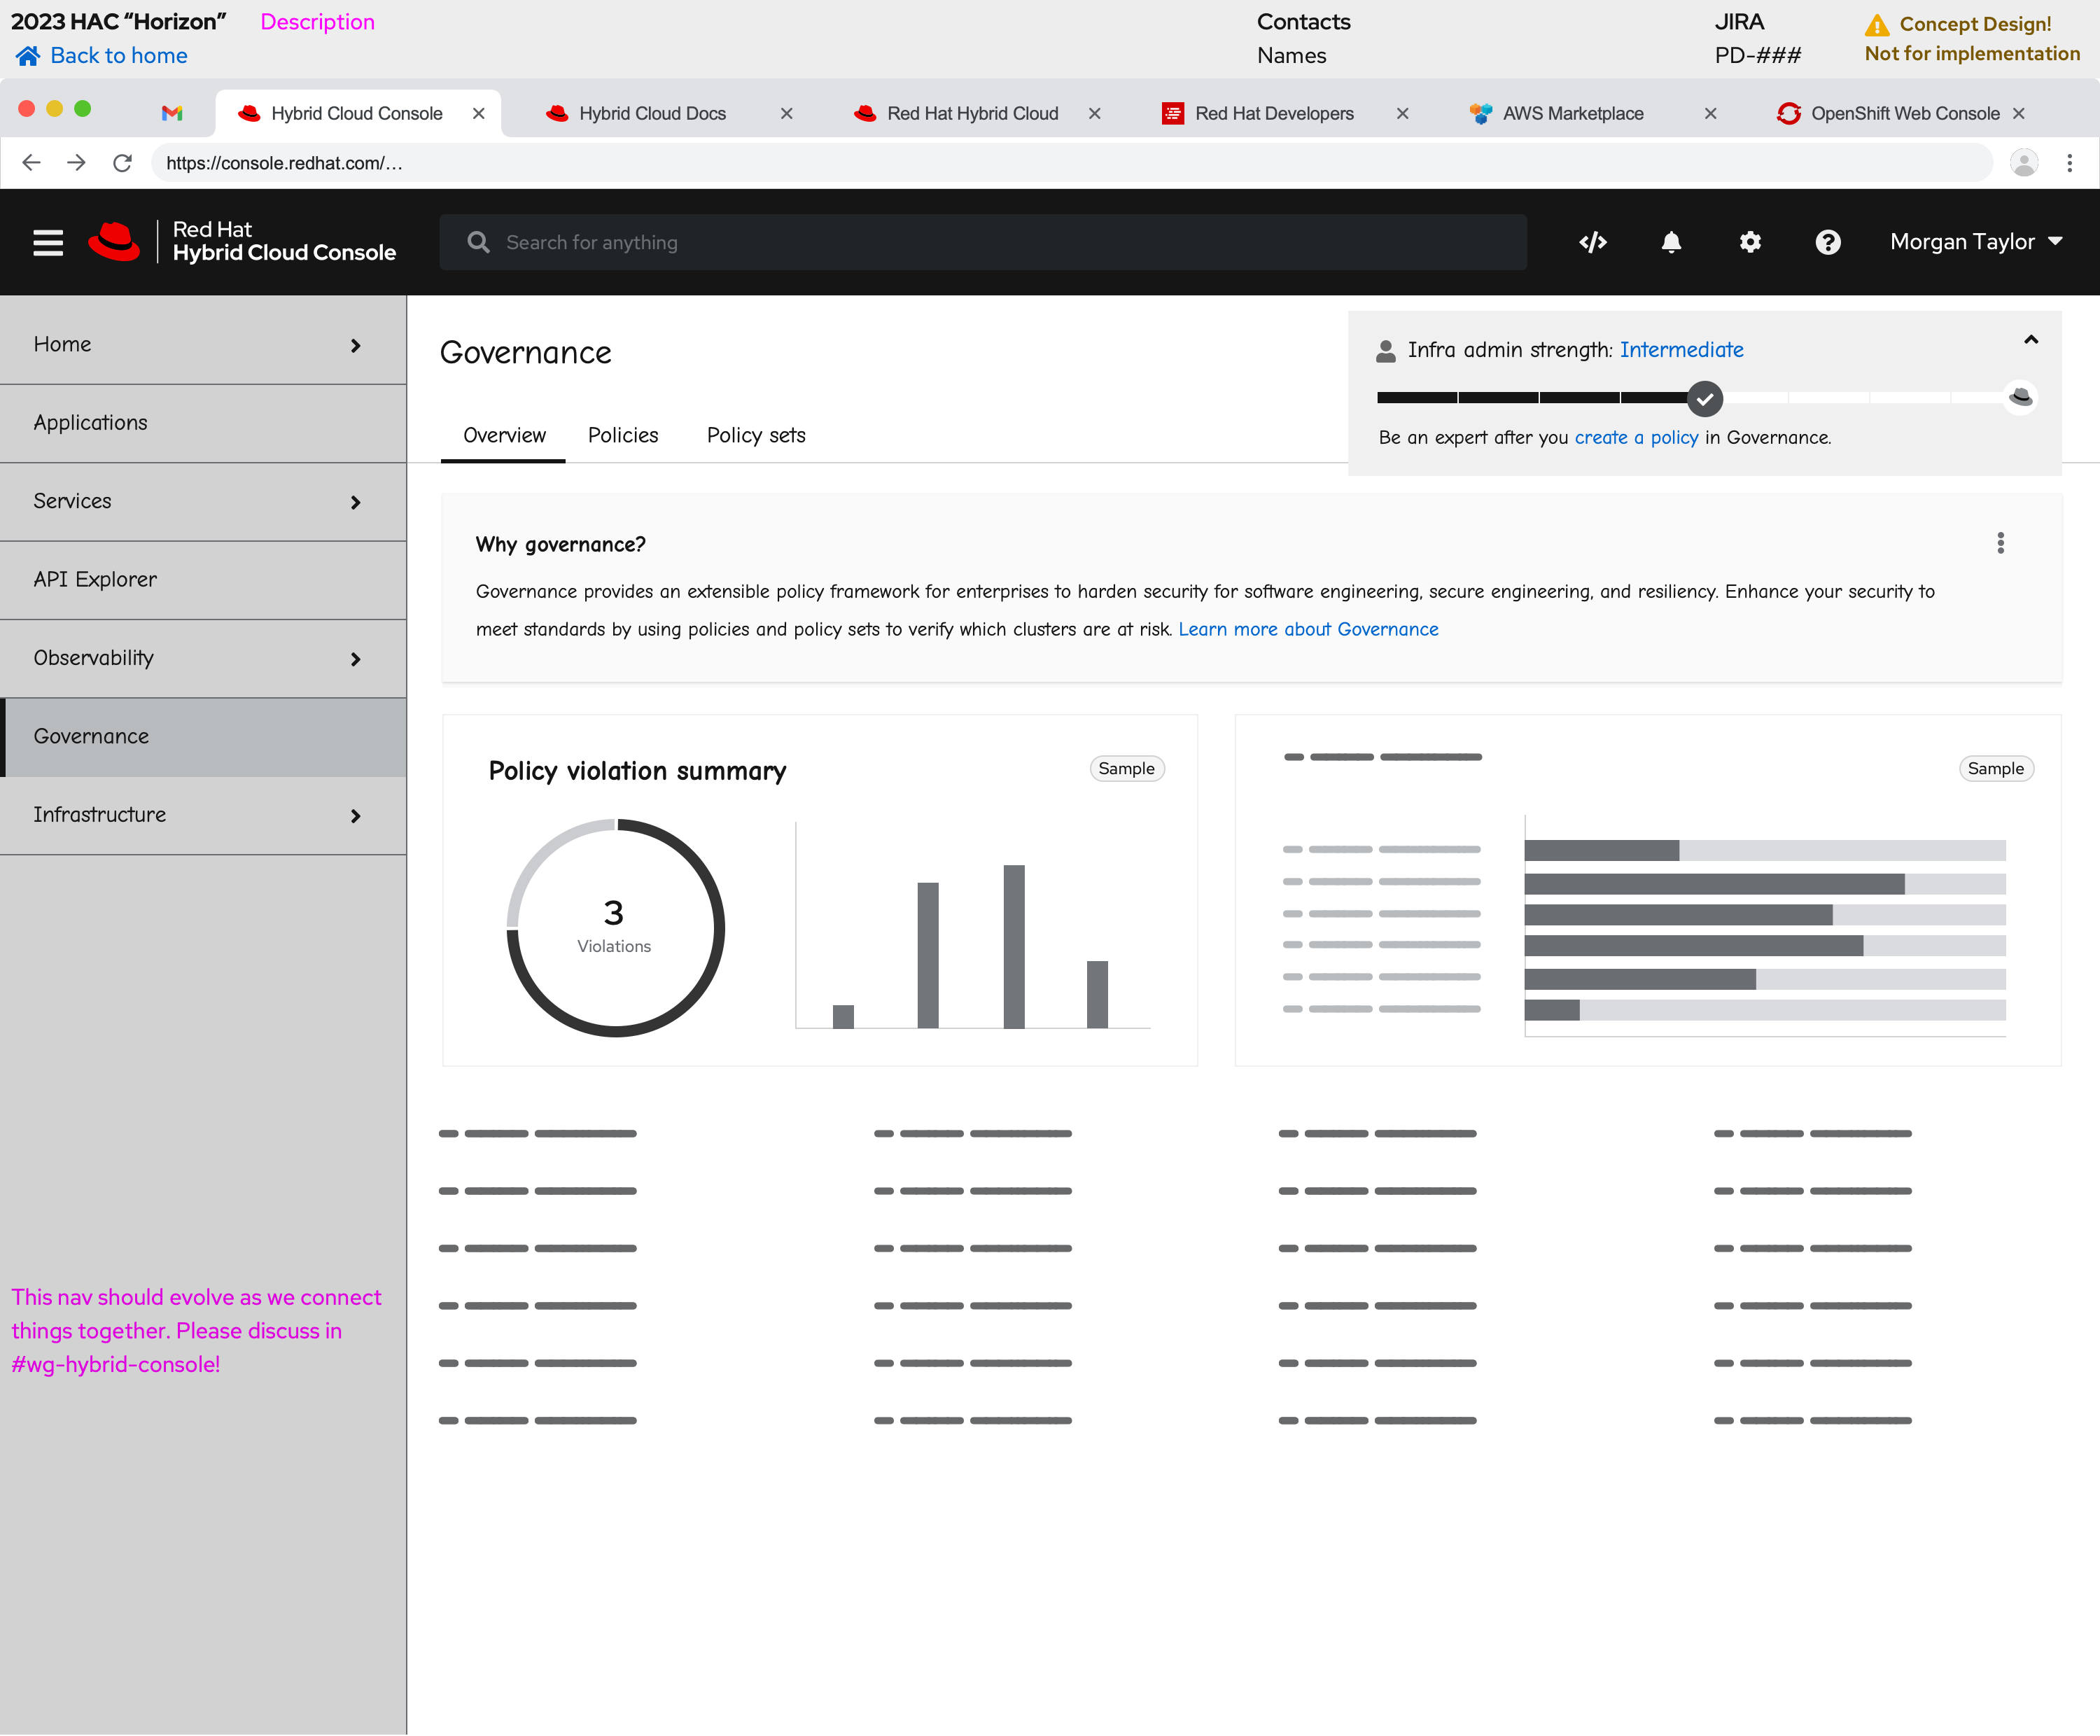The width and height of the screenshot is (2100, 1736).
Task: Open the settings gear in header
Action: pyautogui.click(x=1750, y=242)
